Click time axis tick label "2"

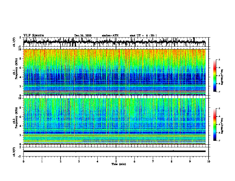pos(61,161)
